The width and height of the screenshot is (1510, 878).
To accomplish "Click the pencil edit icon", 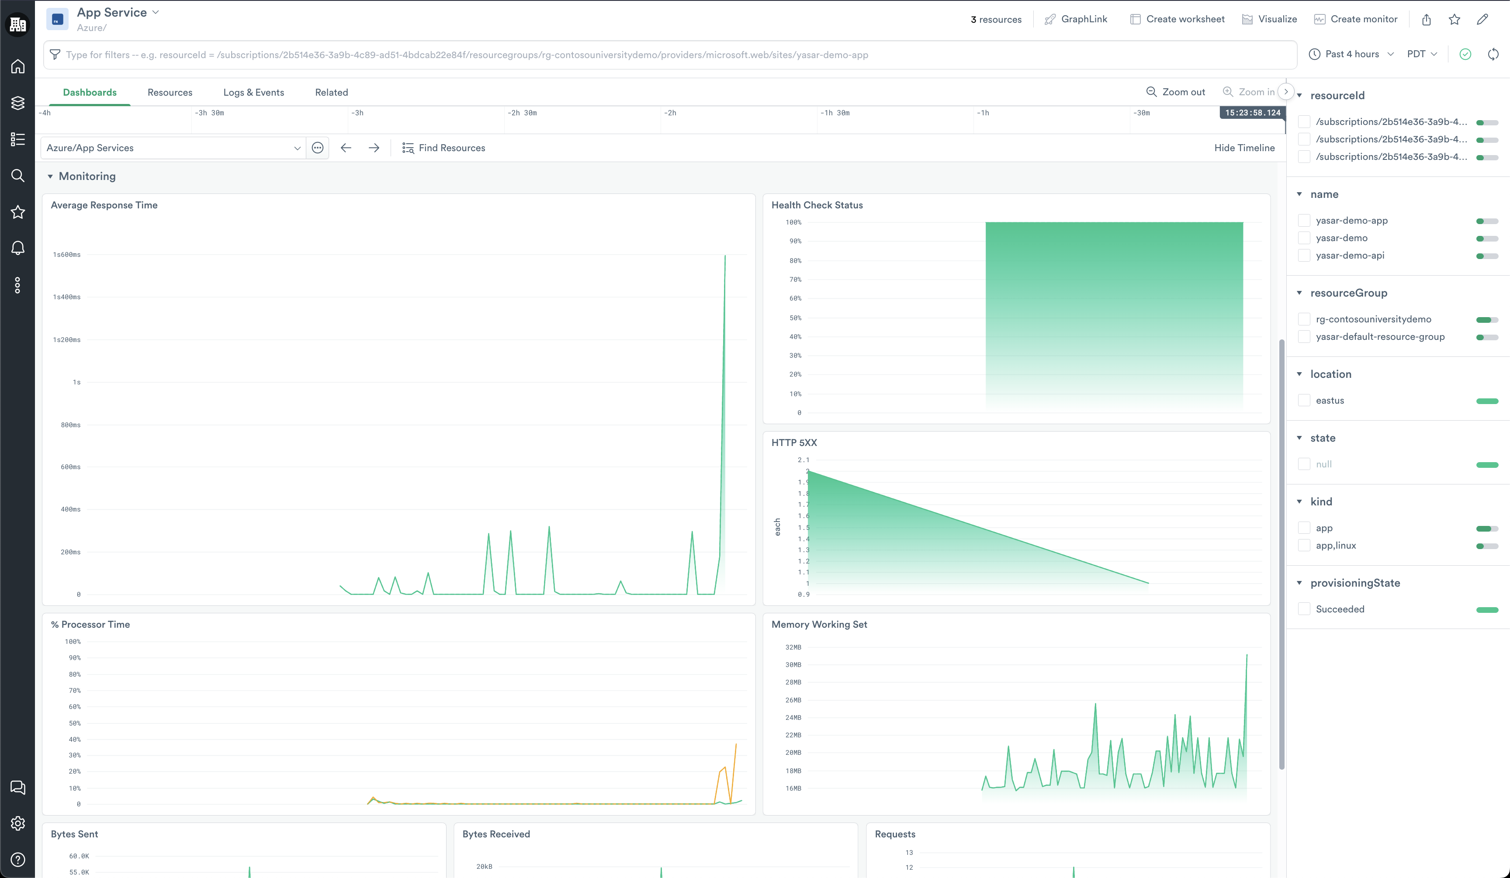I will (x=1482, y=20).
